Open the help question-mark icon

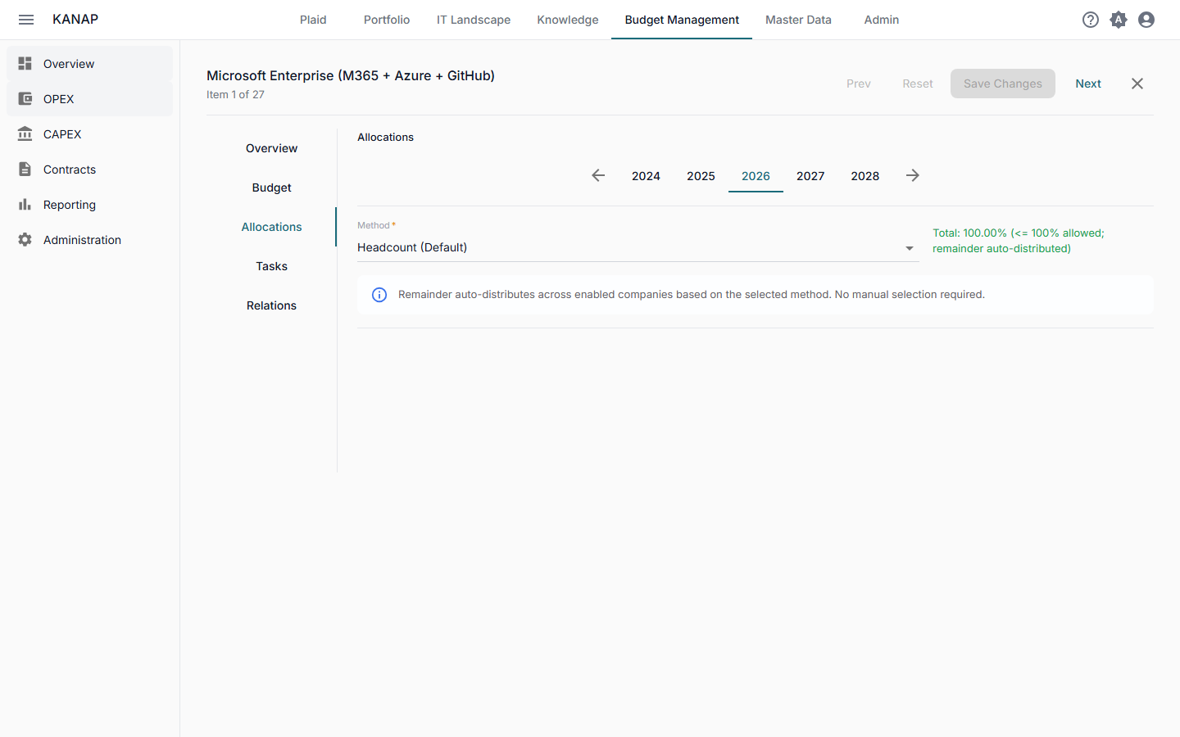point(1091,20)
